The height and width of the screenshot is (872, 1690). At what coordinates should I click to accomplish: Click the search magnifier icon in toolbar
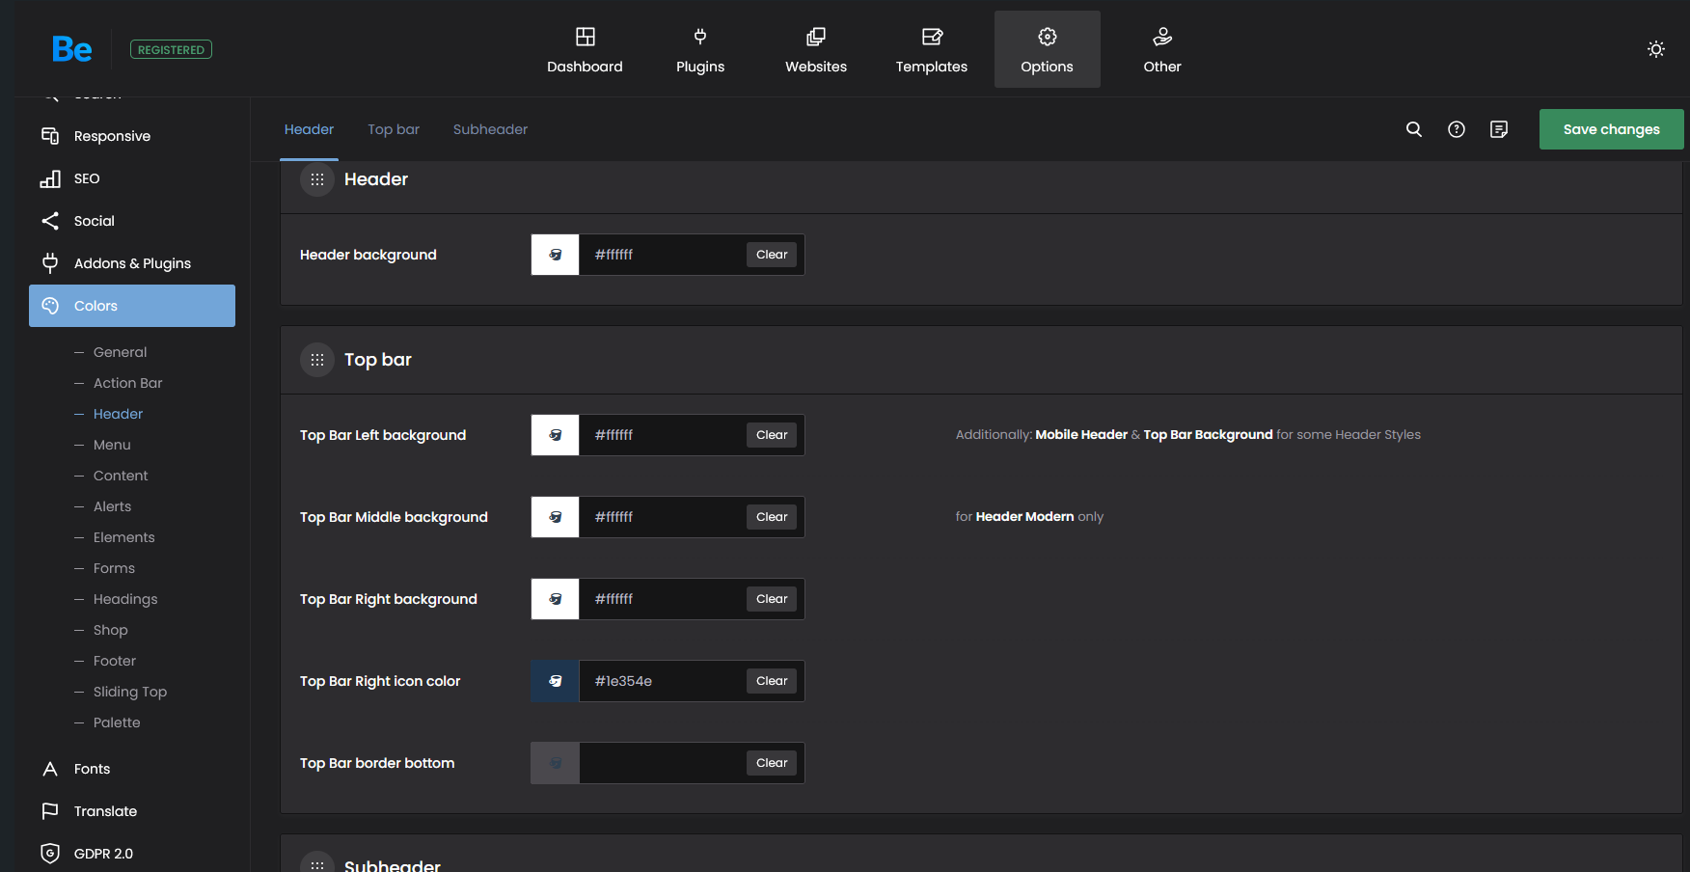(x=1414, y=129)
